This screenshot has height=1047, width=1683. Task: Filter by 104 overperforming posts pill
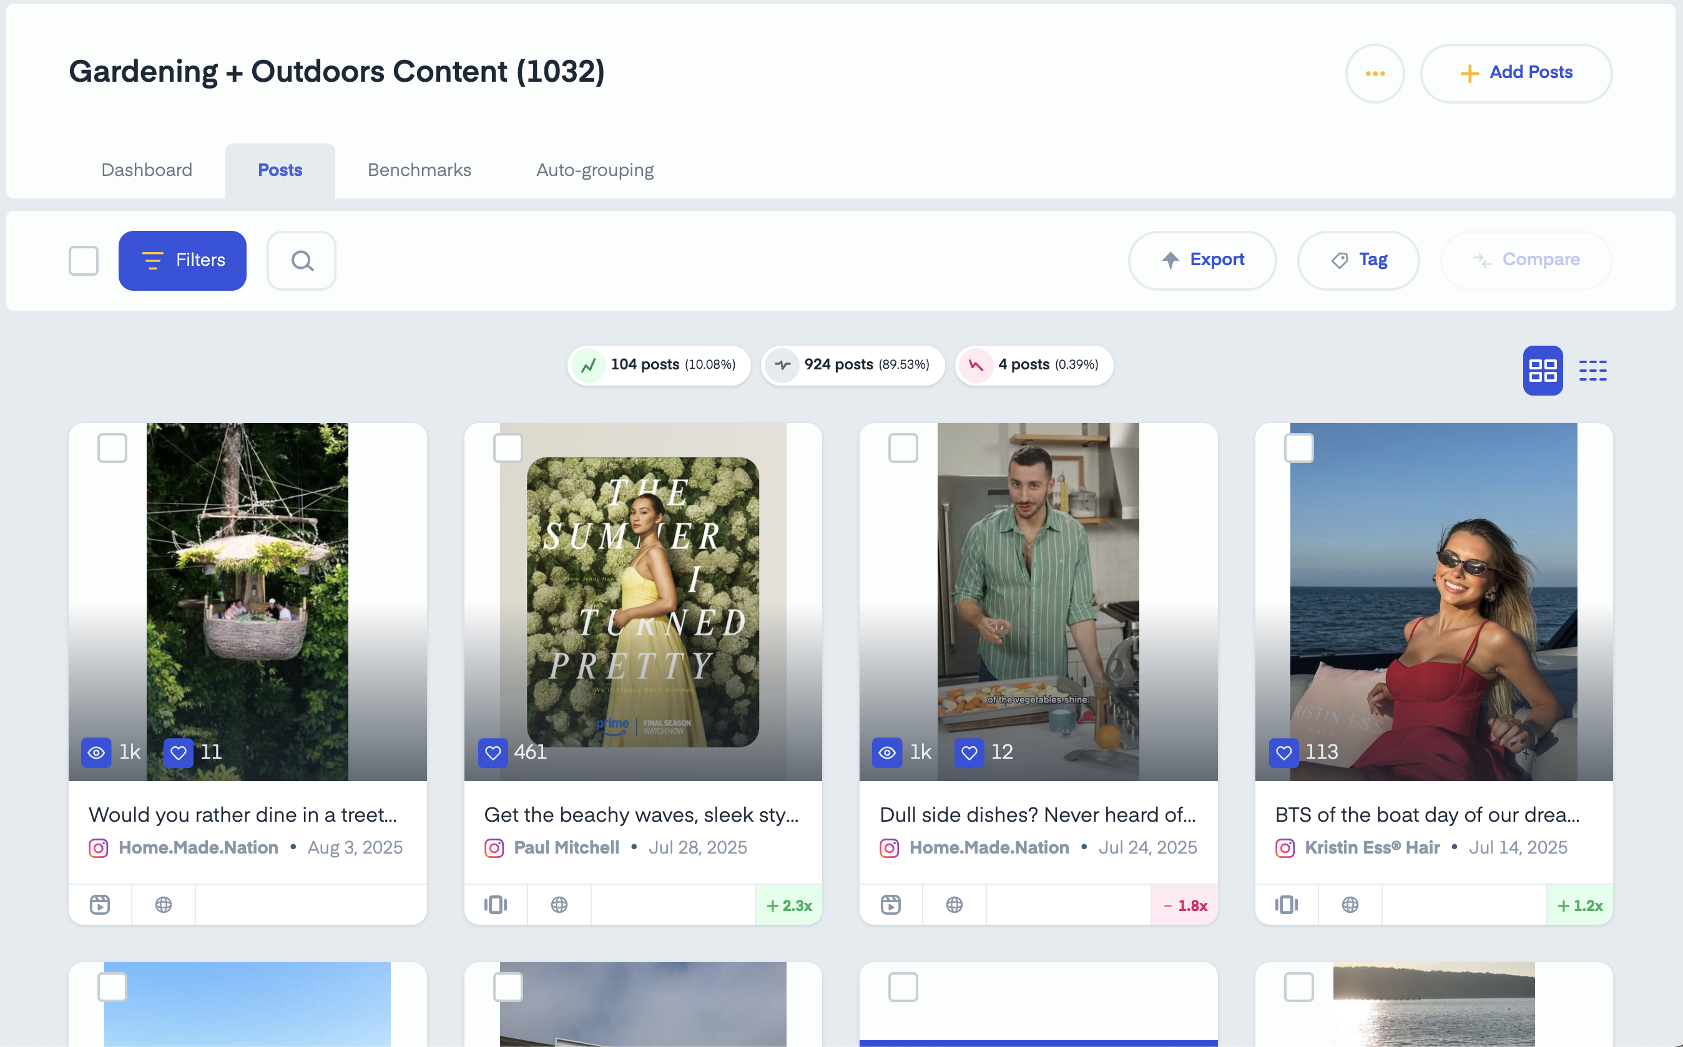659,365
